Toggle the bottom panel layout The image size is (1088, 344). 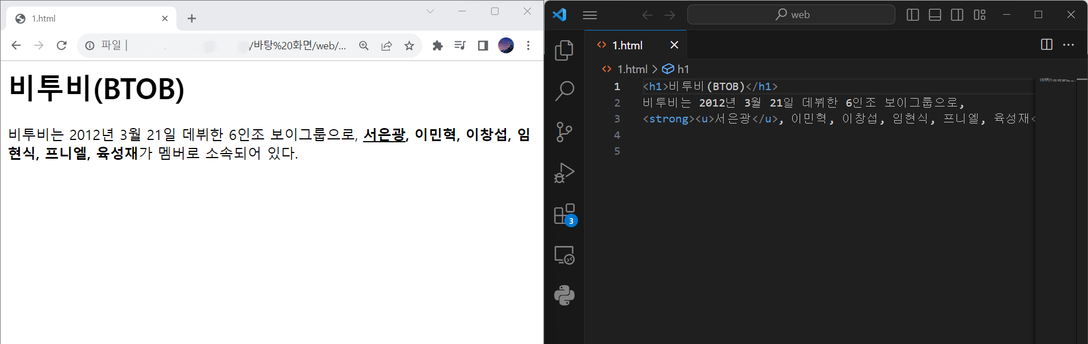[935, 15]
